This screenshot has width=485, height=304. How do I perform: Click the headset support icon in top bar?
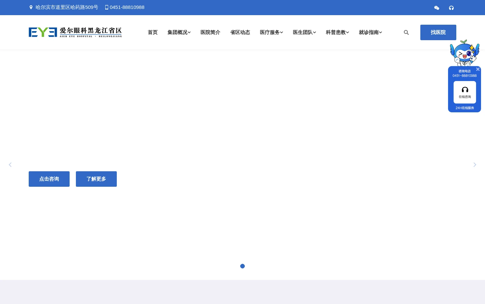point(451,8)
